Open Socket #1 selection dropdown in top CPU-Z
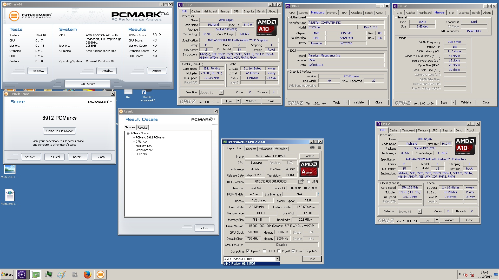The image size is (499, 280). [x=221, y=92]
